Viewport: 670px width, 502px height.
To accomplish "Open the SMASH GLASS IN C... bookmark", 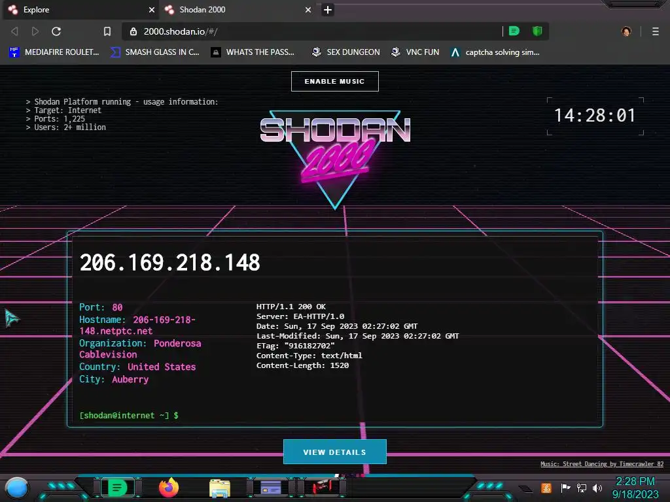I will 154,52.
